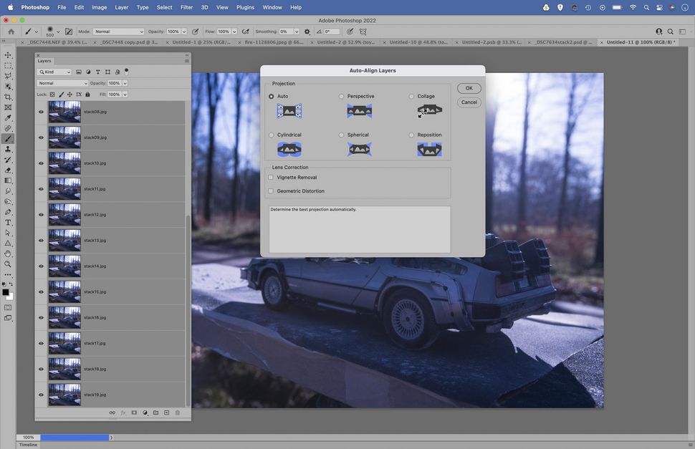This screenshot has width=695, height=449.
Task: Open the brush preset picker arrow
Action: (x=58, y=32)
